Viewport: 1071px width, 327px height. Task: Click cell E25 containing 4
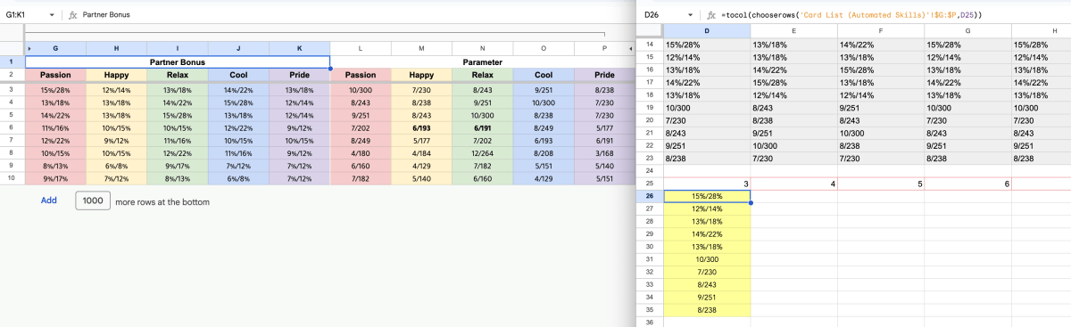pos(793,184)
